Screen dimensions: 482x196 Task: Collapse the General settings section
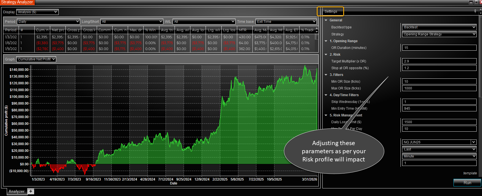(x=326, y=20)
